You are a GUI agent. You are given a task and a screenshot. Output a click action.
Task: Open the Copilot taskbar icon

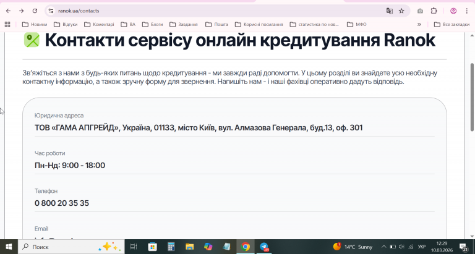click(208, 247)
